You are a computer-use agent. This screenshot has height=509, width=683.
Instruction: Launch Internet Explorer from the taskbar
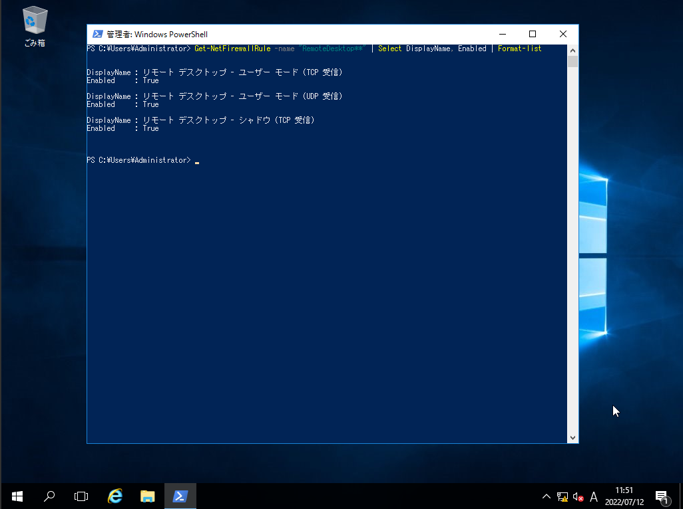(115, 496)
